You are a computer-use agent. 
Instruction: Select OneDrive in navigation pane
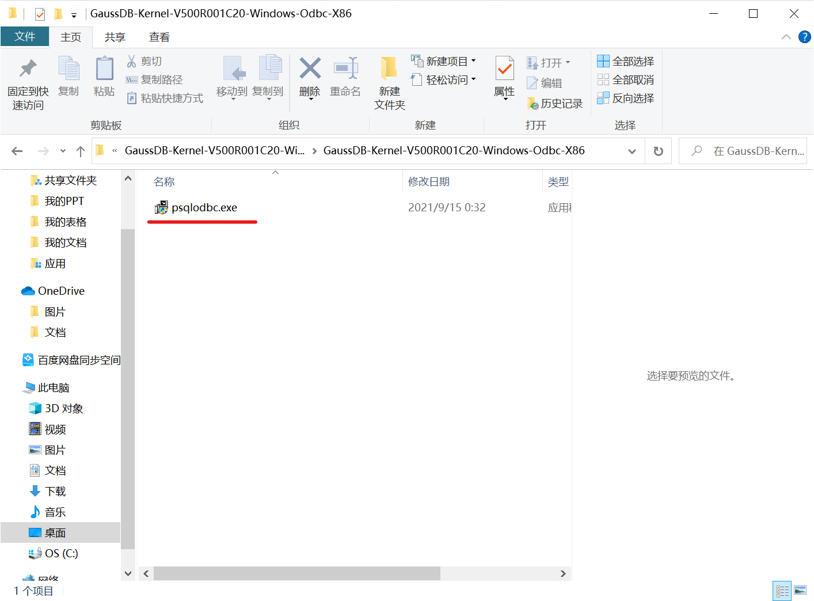(x=53, y=291)
